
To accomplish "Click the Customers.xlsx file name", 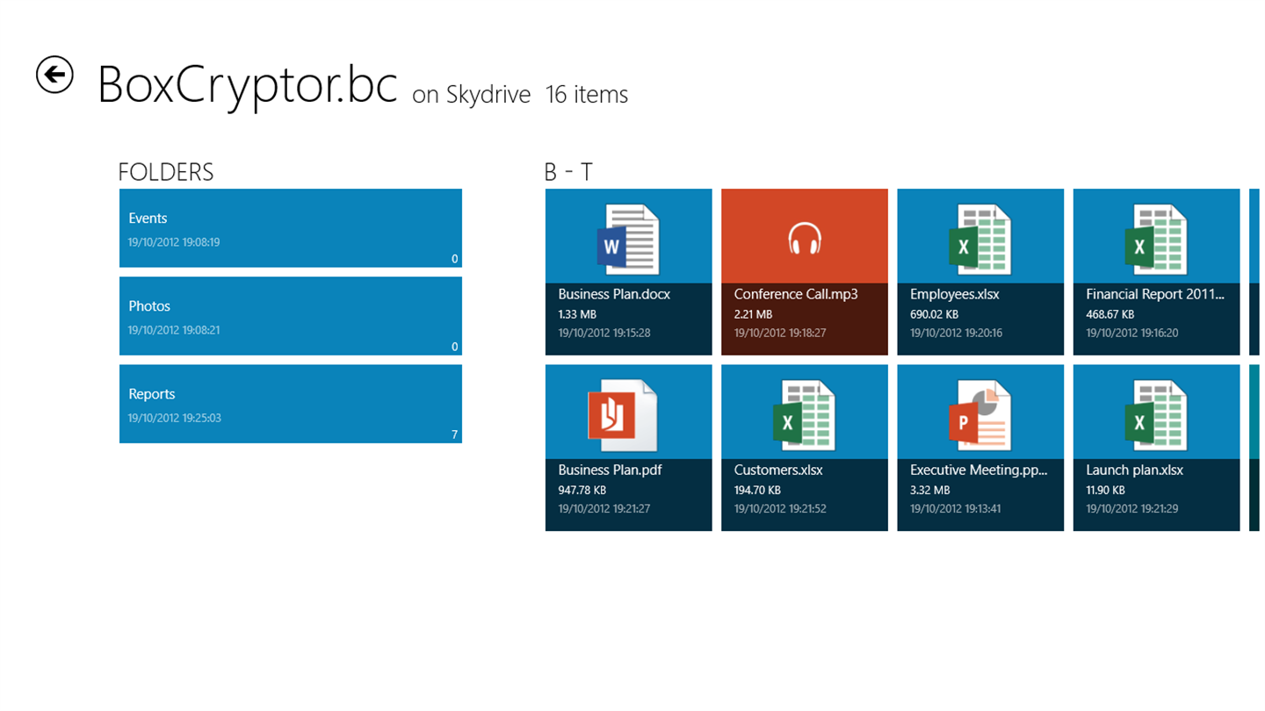I will click(x=778, y=470).
